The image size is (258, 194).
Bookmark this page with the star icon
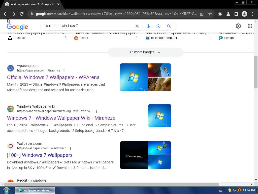click(210, 14)
